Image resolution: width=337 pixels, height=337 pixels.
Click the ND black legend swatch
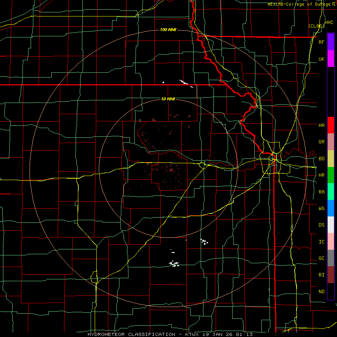[x=331, y=291]
